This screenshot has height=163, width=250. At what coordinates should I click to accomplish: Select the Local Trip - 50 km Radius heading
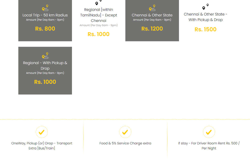point(45,15)
